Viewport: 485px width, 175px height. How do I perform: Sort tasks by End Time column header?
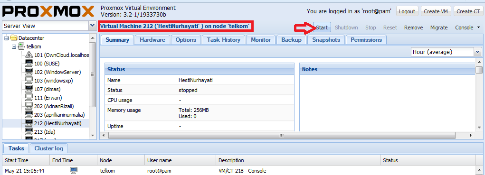tap(74, 160)
